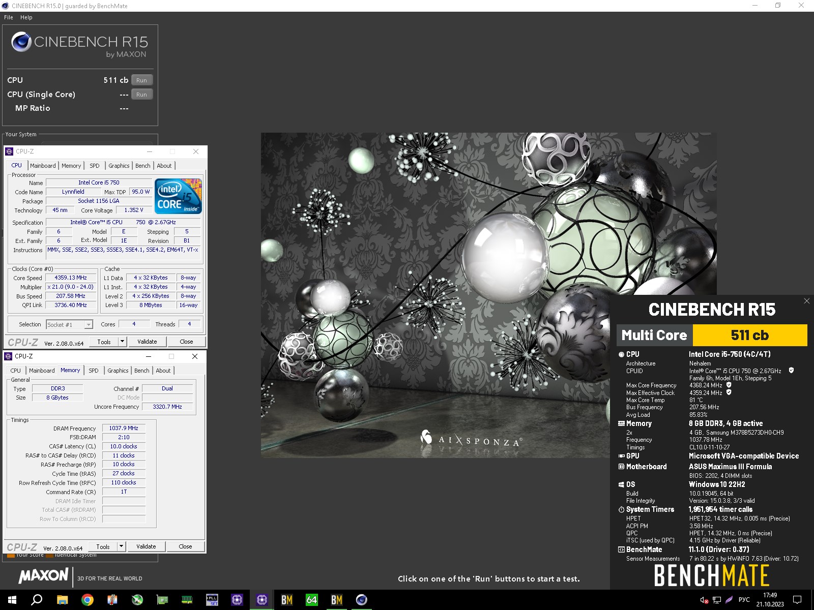Click the BenchMate section icon near version
The width and height of the screenshot is (814, 610).
tap(621, 550)
